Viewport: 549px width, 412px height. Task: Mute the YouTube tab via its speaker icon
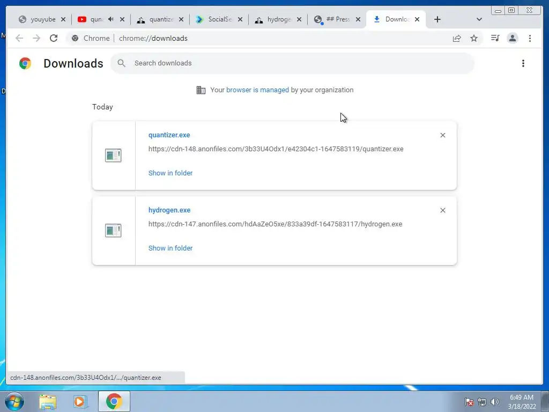(110, 19)
